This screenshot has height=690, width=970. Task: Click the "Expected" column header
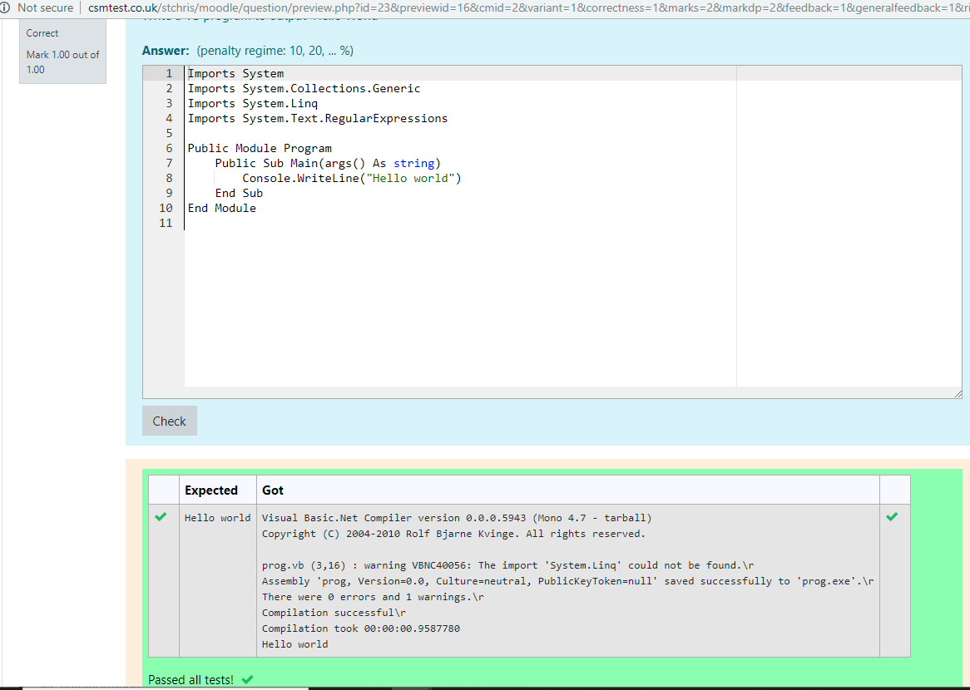click(x=211, y=490)
